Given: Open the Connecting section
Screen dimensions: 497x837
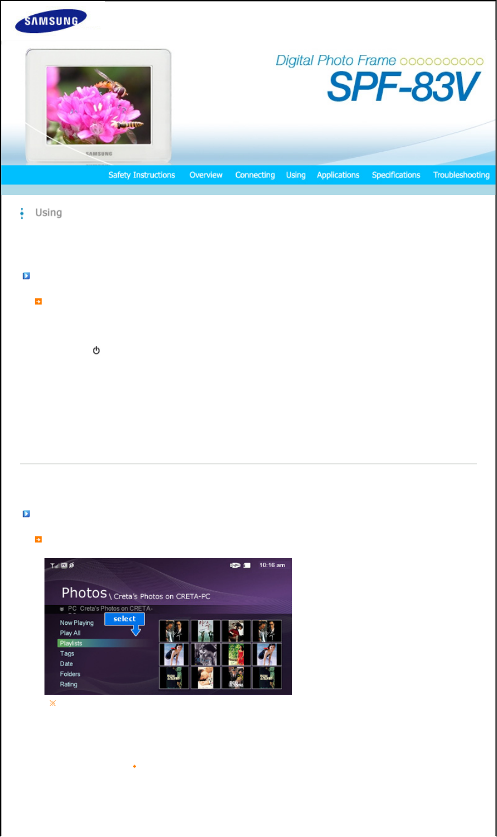Looking at the screenshot, I should point(255,175).
